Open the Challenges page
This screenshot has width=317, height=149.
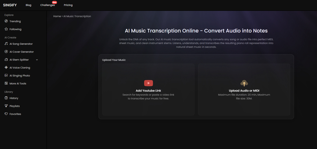click(48, 5)
